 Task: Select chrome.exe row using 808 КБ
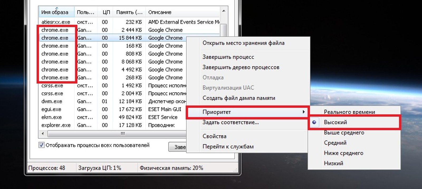[113, 54]
